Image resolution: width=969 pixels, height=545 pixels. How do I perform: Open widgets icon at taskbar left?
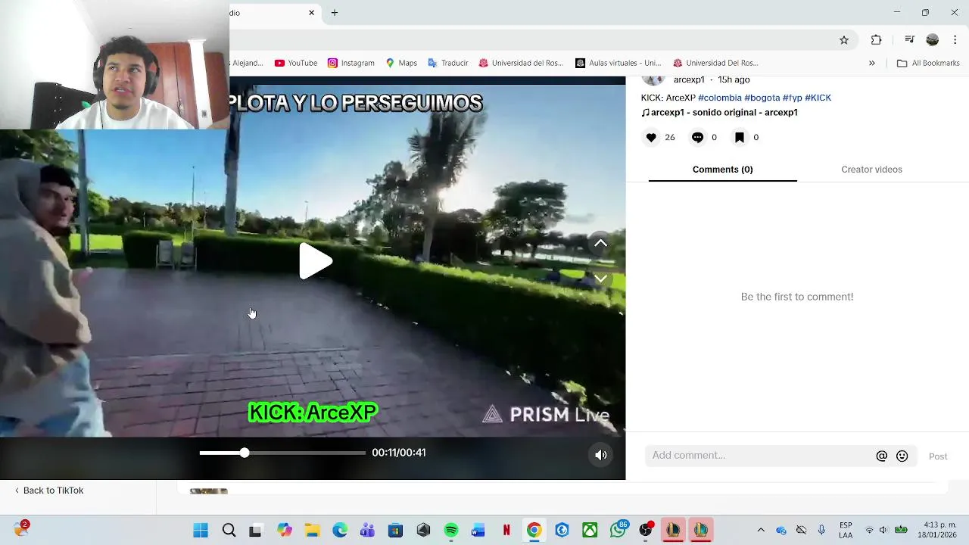pyautogui.click(x=21, y=529)
